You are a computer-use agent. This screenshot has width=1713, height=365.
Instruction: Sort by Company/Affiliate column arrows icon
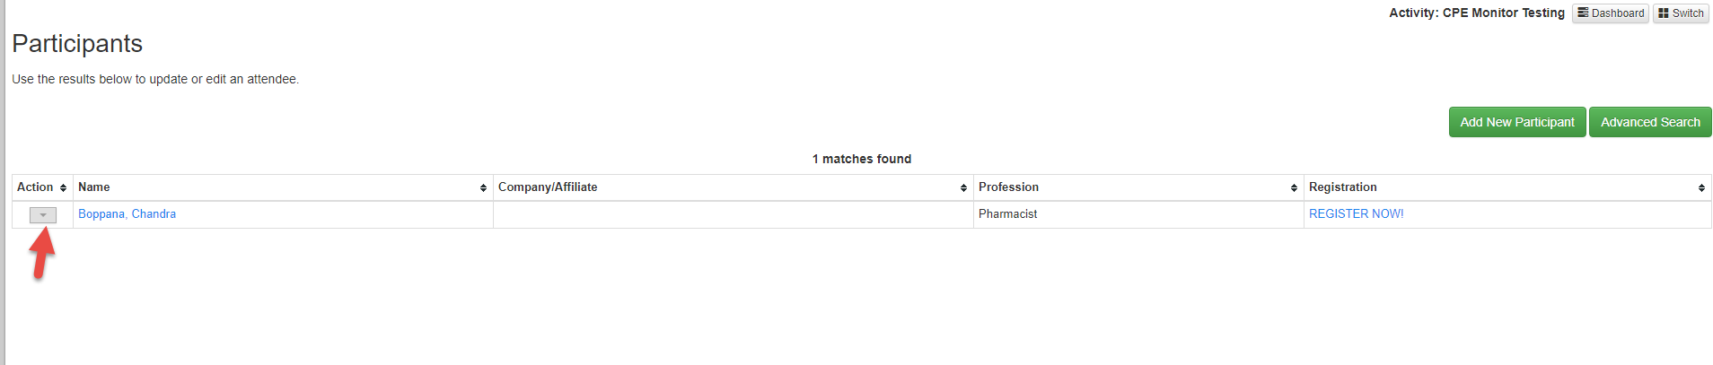coord(963,187)
